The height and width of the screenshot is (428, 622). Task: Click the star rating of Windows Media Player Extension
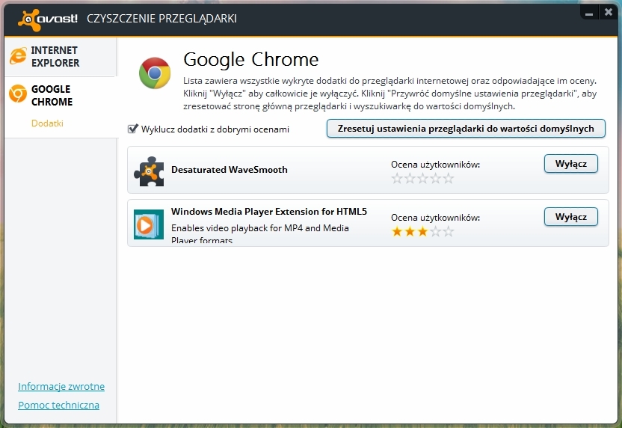[422, 231]
